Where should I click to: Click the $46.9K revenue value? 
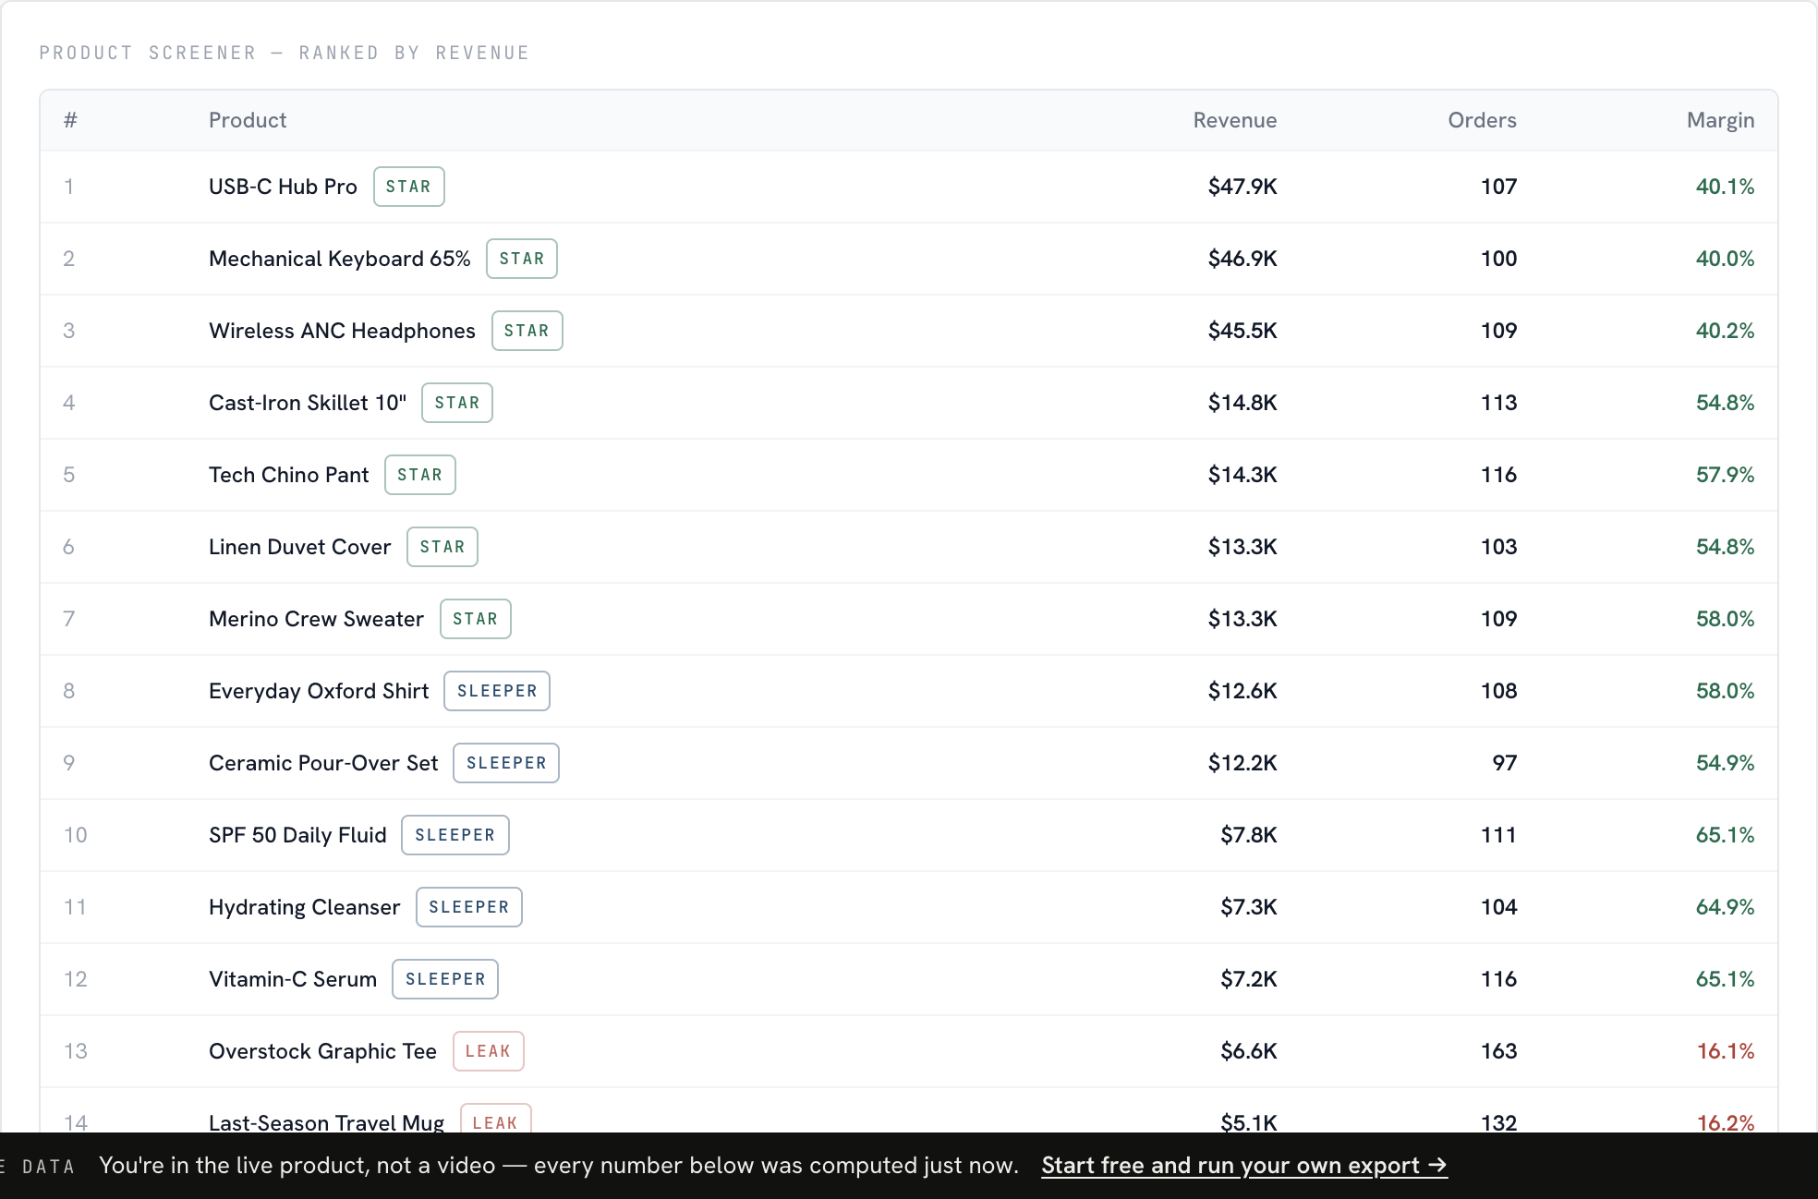(x=1242, y=259)
